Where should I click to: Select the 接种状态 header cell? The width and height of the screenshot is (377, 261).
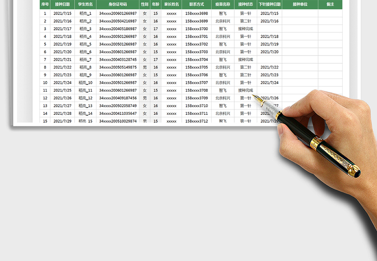[246, 4]
